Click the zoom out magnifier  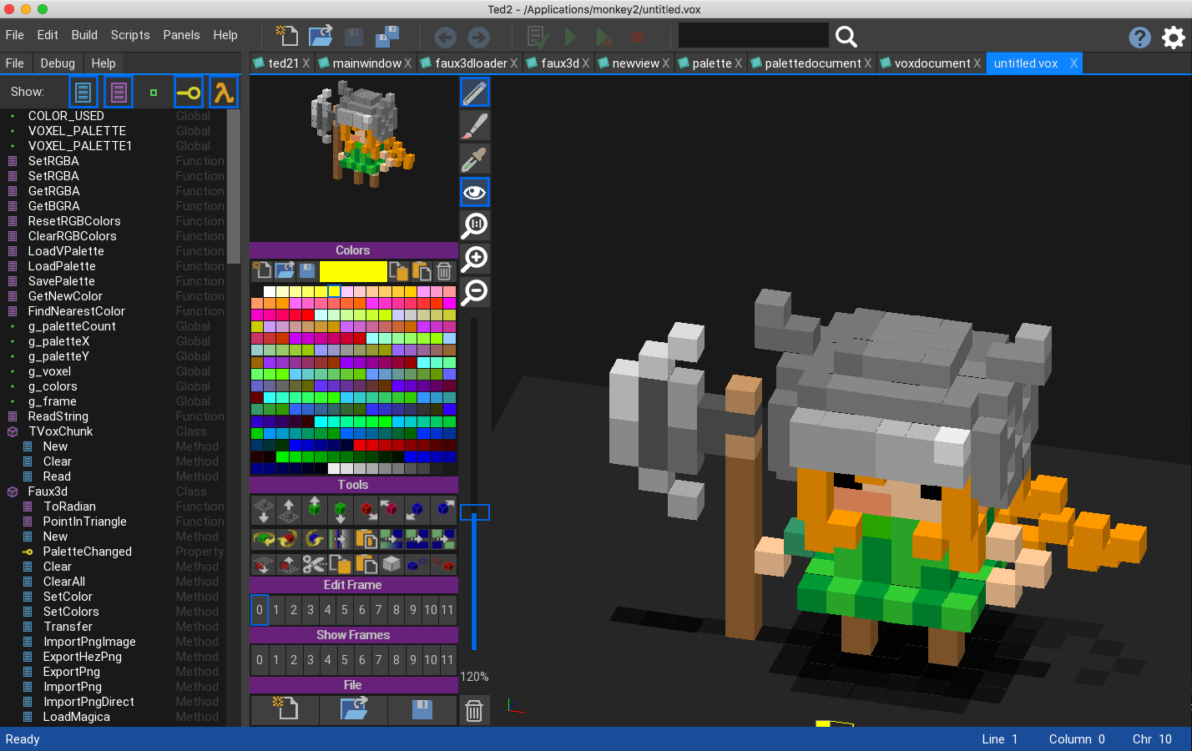(x=474, y=292)
